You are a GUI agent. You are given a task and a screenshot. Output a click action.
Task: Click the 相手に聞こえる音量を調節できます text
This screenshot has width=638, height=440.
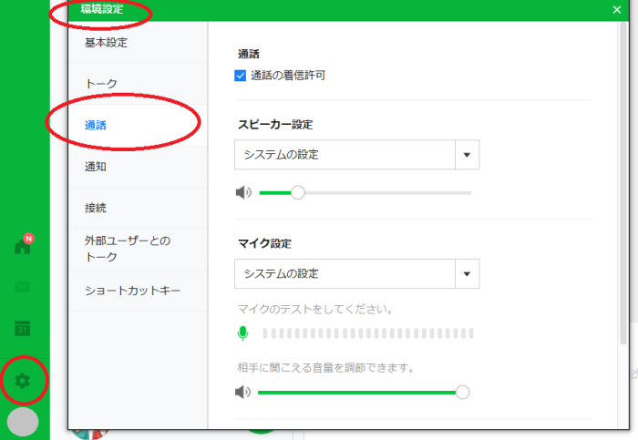point(326,368)
